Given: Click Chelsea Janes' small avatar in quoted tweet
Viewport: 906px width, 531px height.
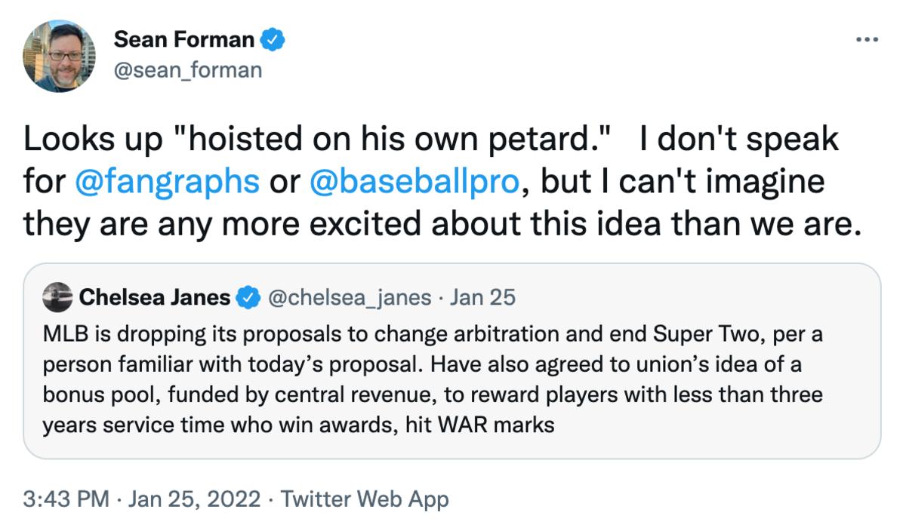Looking at the screenshot, I should (x=59, y=297).
